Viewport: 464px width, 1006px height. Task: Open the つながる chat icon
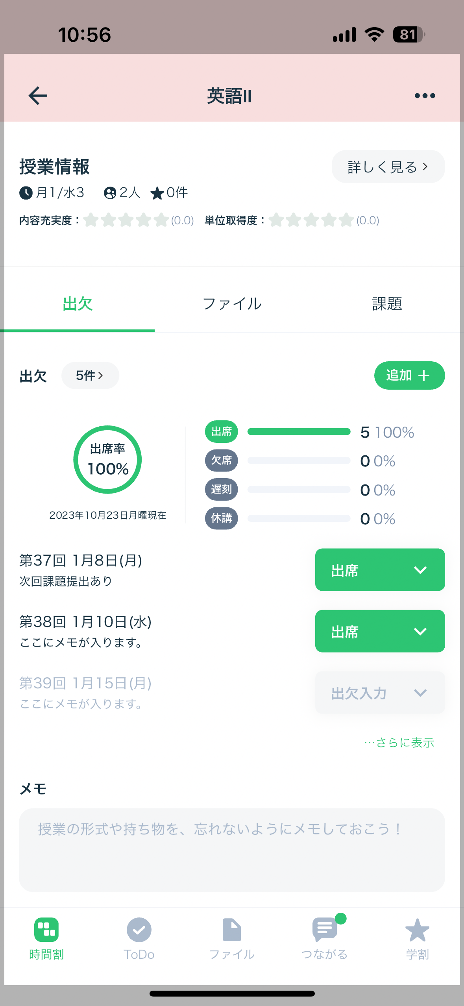click(325, 929)
